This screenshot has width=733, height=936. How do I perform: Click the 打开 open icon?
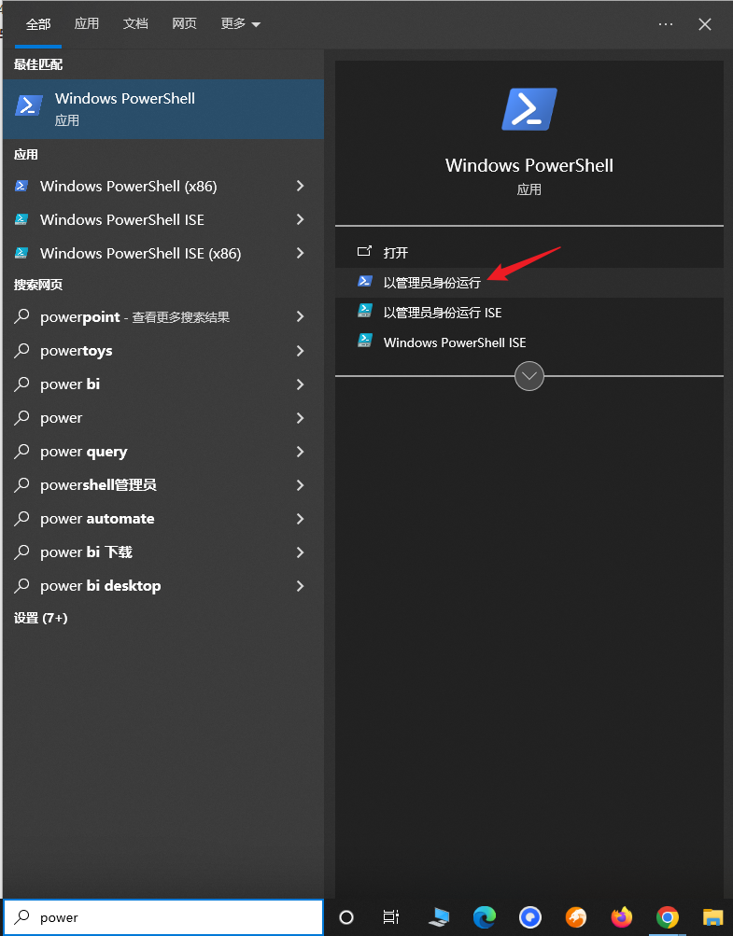point(364,252)
